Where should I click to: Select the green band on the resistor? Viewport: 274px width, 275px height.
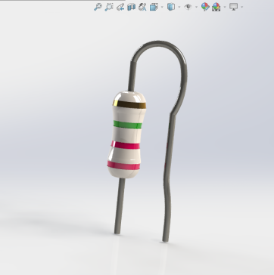click(x=127, y=125)
